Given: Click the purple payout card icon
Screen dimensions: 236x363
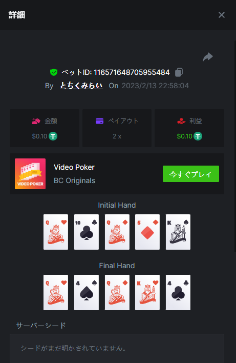Looking at the screenshot, I should [100, 121].
